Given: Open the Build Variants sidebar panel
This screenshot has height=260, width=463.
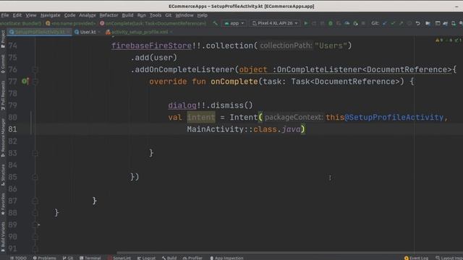Looking at the screenshot, I should tap(3, 237).
